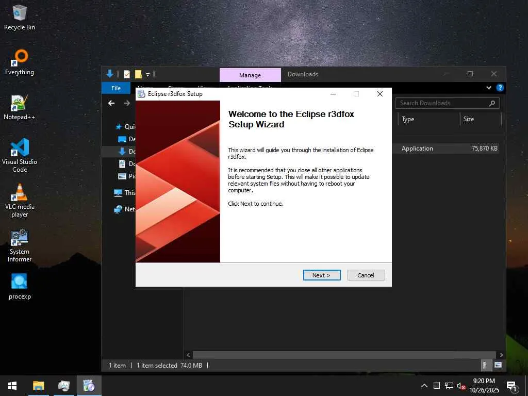Viewport: 528px width, 396px height.
Task: Switch to Details view in Explorer status bar
Action: (x=485, y=365)
